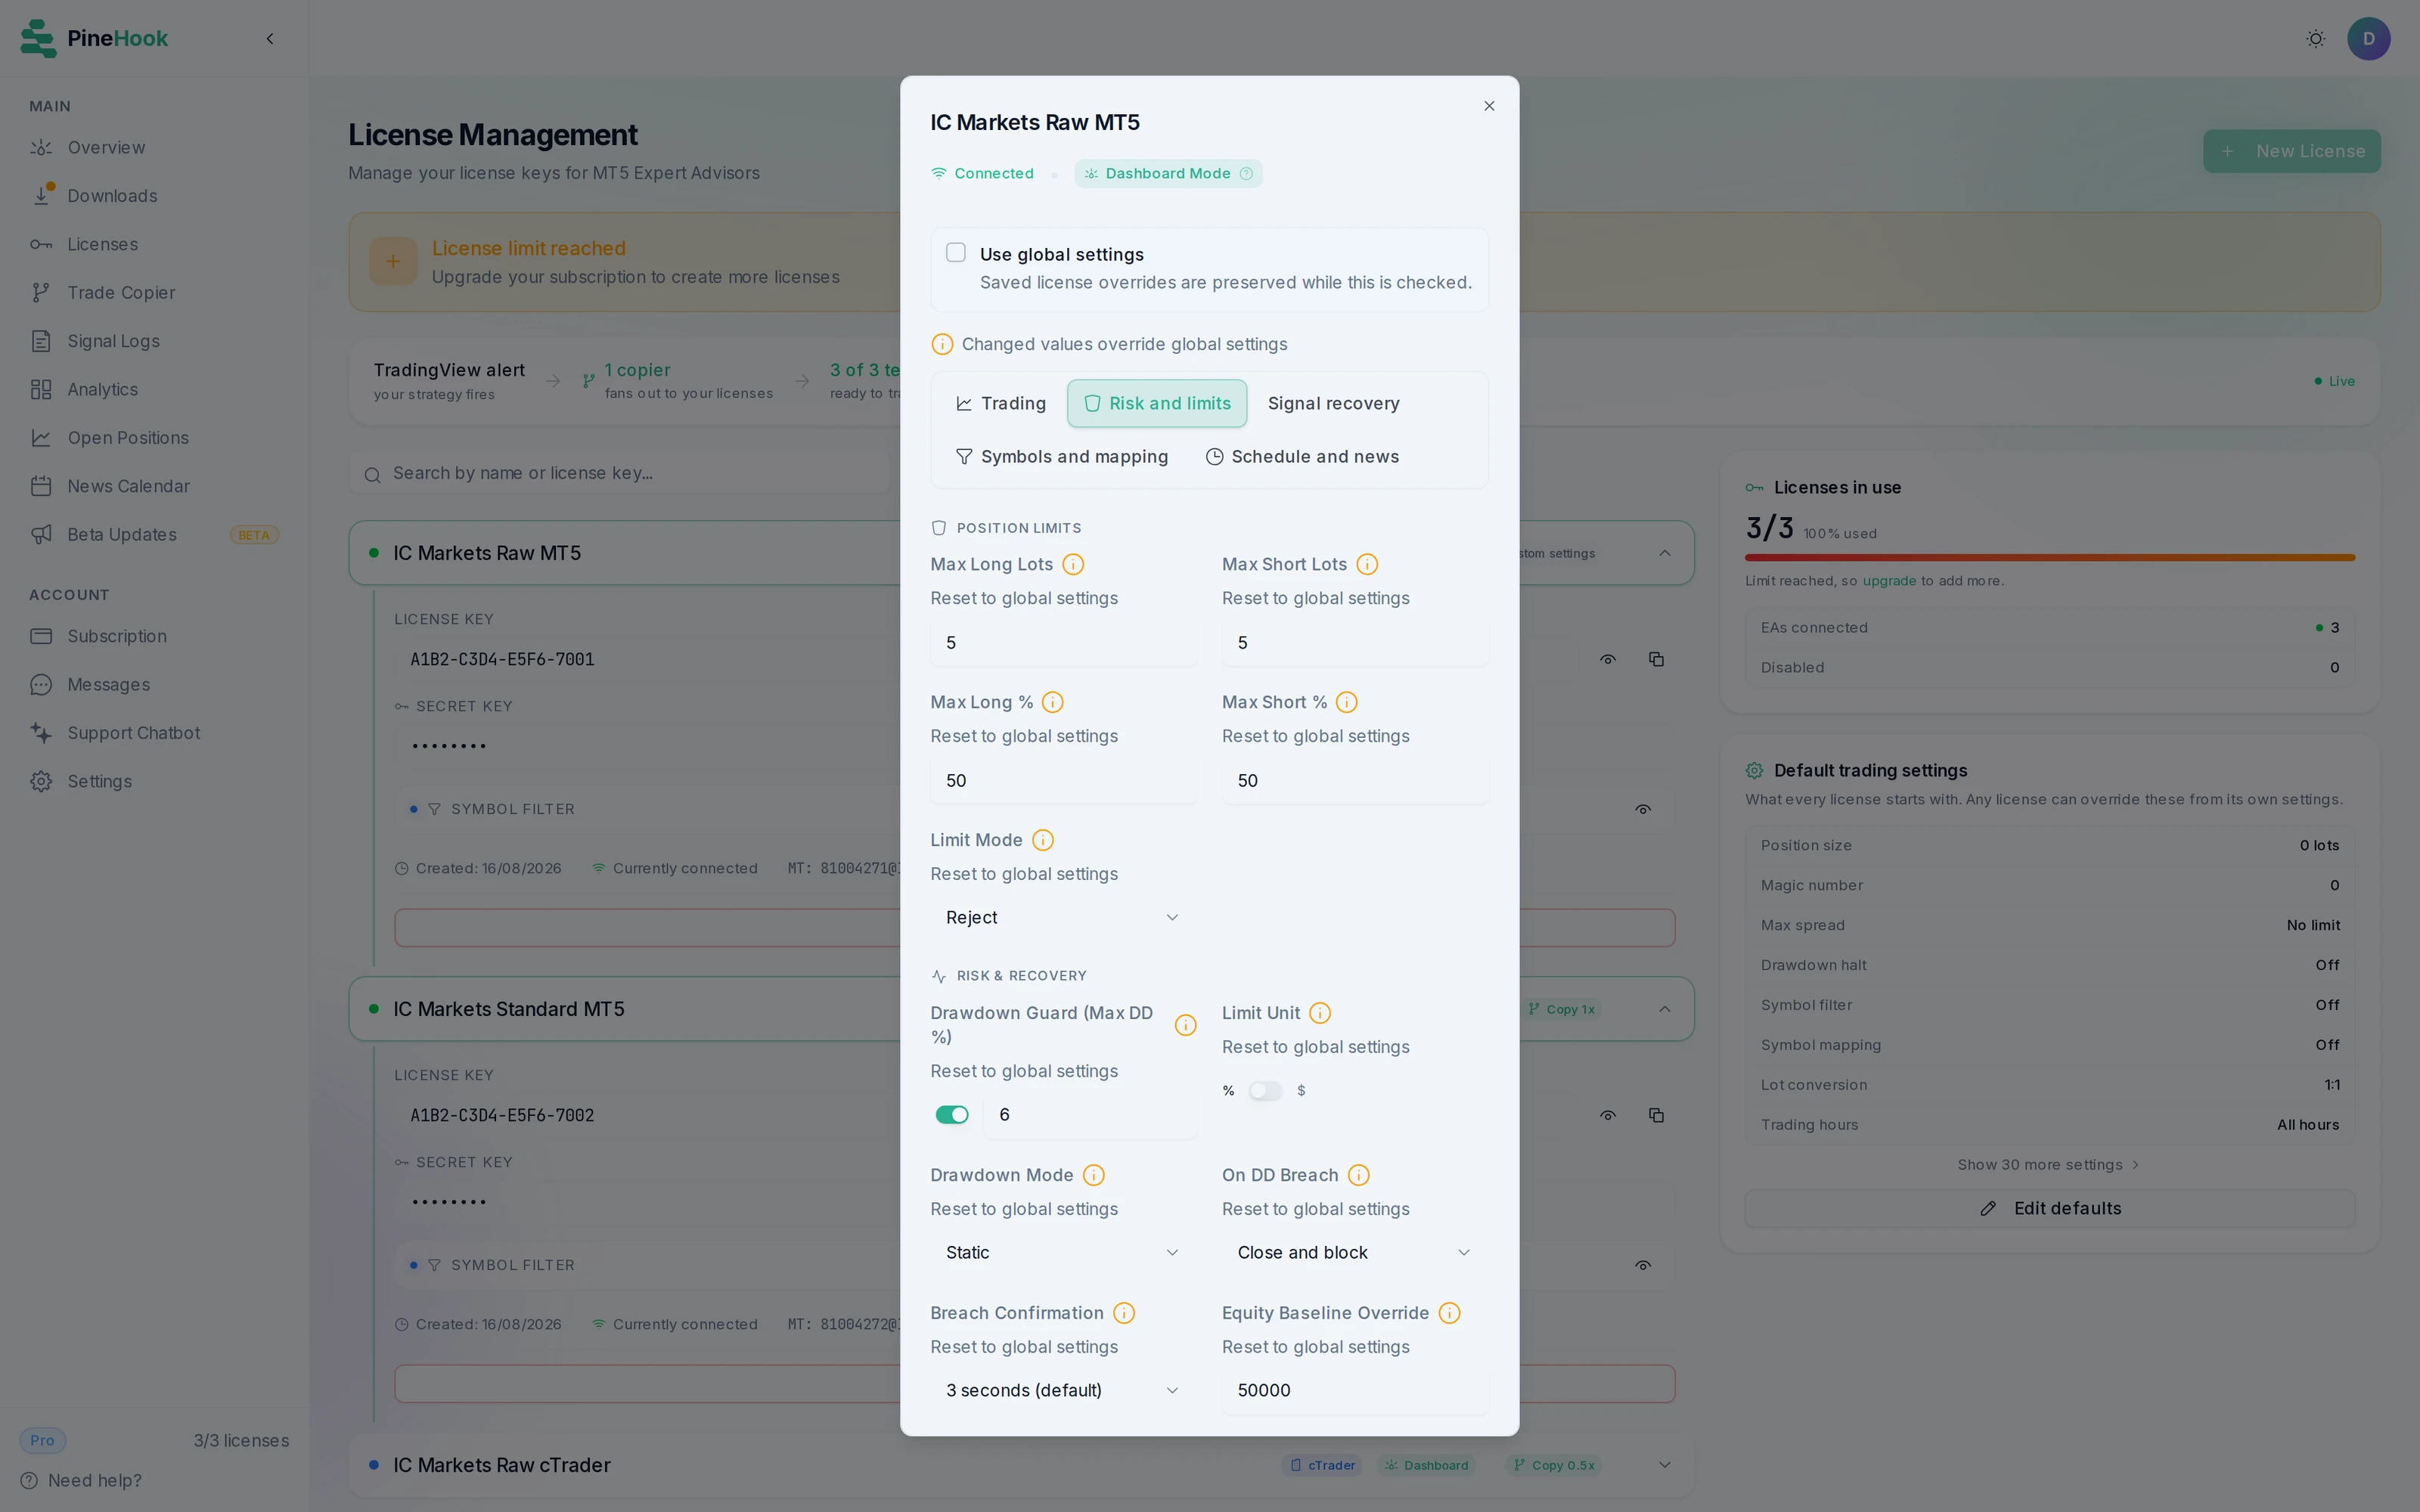Click the Drawdown Mode info icon
Image resolution: width=2420 pixels, height=1512 pixels.
[x=1094, y=1176]
